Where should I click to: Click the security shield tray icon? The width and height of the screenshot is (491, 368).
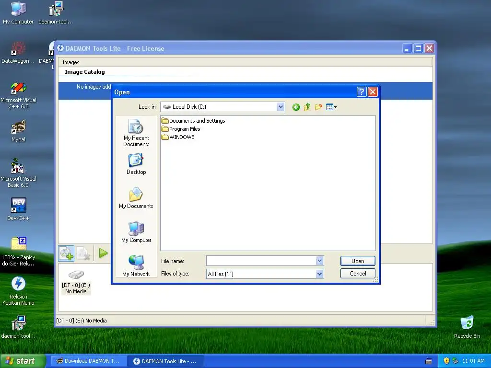[x=446, y=361]
